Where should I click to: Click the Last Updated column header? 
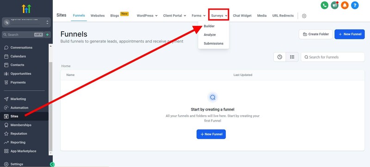[243, 75]
